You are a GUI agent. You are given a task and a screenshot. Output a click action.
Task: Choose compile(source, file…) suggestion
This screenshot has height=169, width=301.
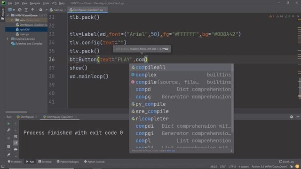tap(181, 82)
